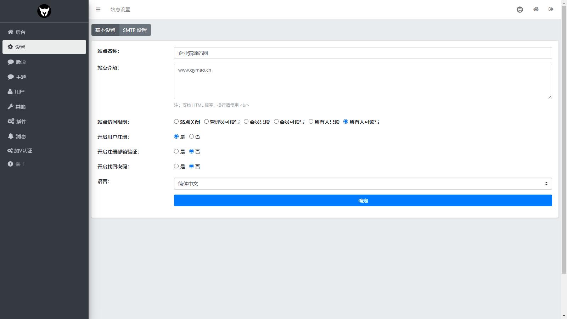567x319 pixels.
Task: Click the logout icon at top right
Action: (x=551, y=10)
